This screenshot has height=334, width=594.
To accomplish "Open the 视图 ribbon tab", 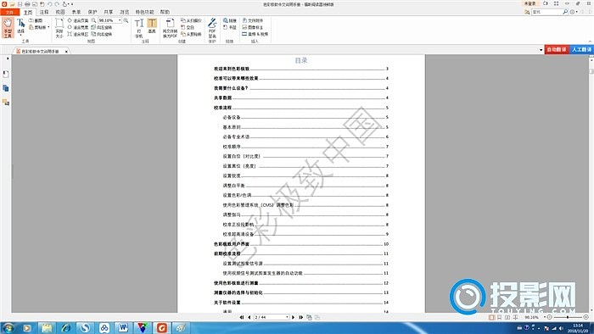I will pos(60,12).
